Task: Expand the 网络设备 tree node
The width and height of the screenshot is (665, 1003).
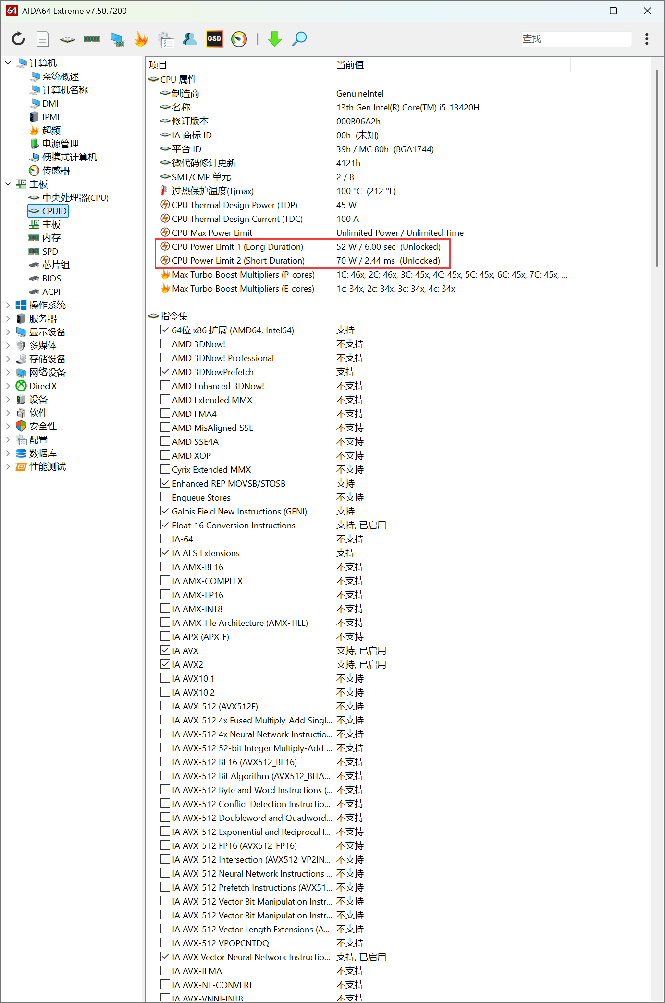Action: pos(8,372)
